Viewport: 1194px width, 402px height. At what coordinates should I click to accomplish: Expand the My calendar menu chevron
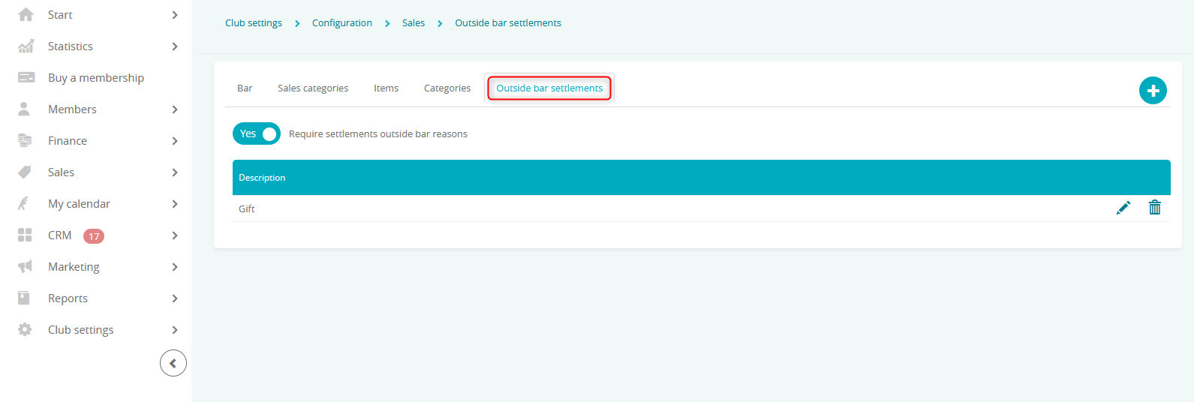click(x=174, y=204)
